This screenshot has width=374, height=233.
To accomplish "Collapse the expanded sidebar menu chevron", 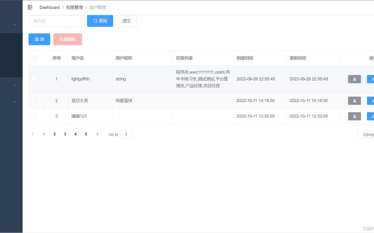I will click(15, 25).
